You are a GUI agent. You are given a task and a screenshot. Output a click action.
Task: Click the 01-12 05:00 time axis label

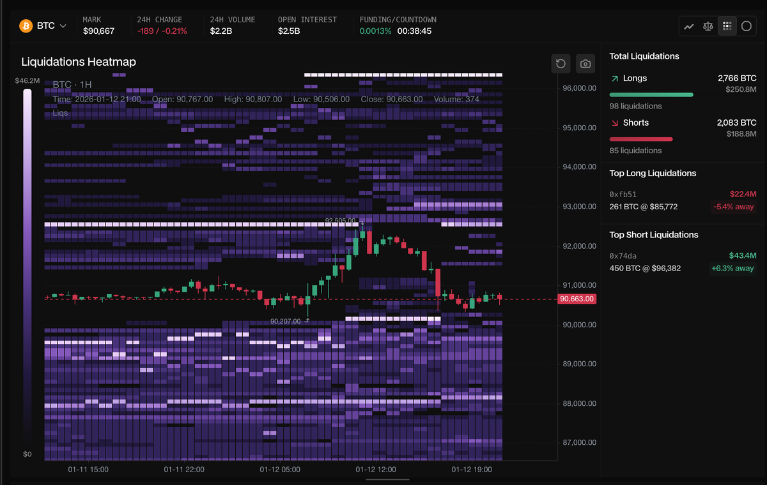coord(280,469)
